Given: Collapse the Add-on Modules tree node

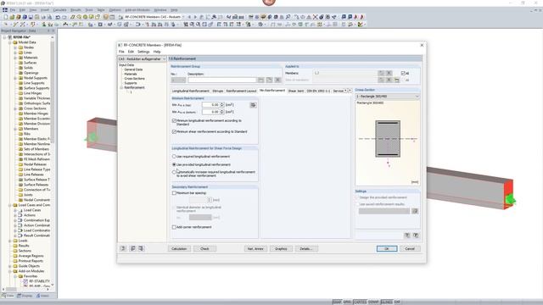Looking at the screenshot, I should coord(10,271).
